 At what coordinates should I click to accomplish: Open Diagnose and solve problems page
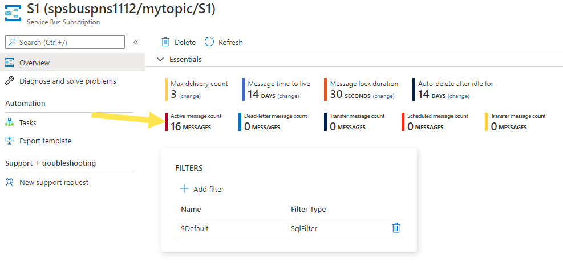click(67, 81)
